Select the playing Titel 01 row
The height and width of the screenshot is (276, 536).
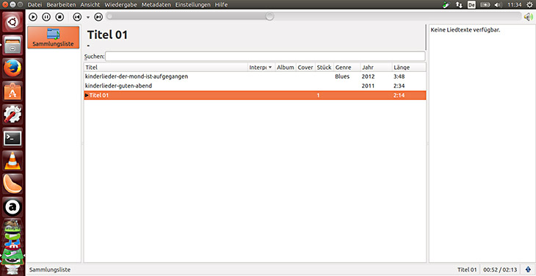(255, 95)
